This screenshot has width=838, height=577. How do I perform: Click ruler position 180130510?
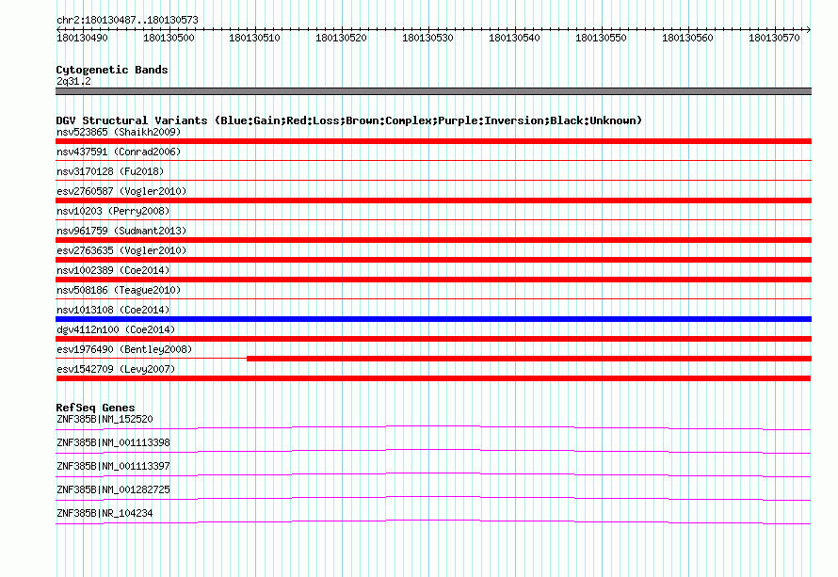point(254,38)
